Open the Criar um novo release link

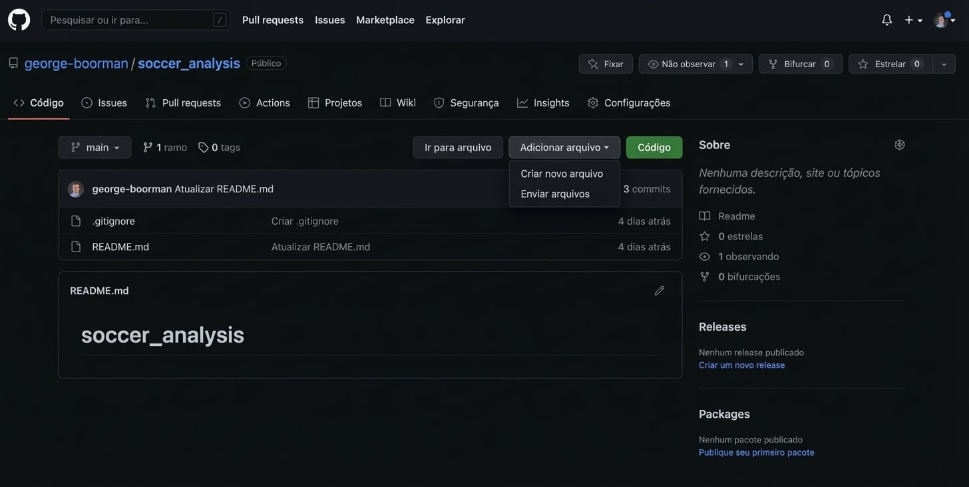tap(741, 363)
